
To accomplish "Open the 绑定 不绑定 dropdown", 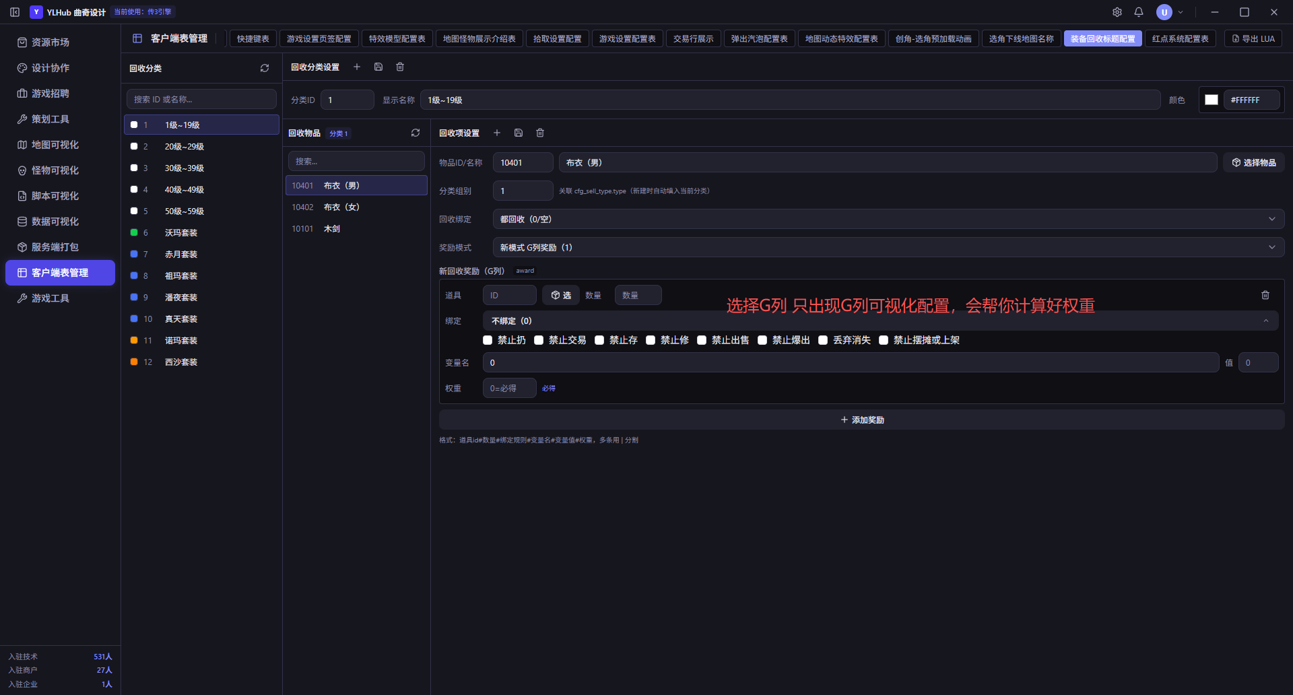I will tap(880, 321).
